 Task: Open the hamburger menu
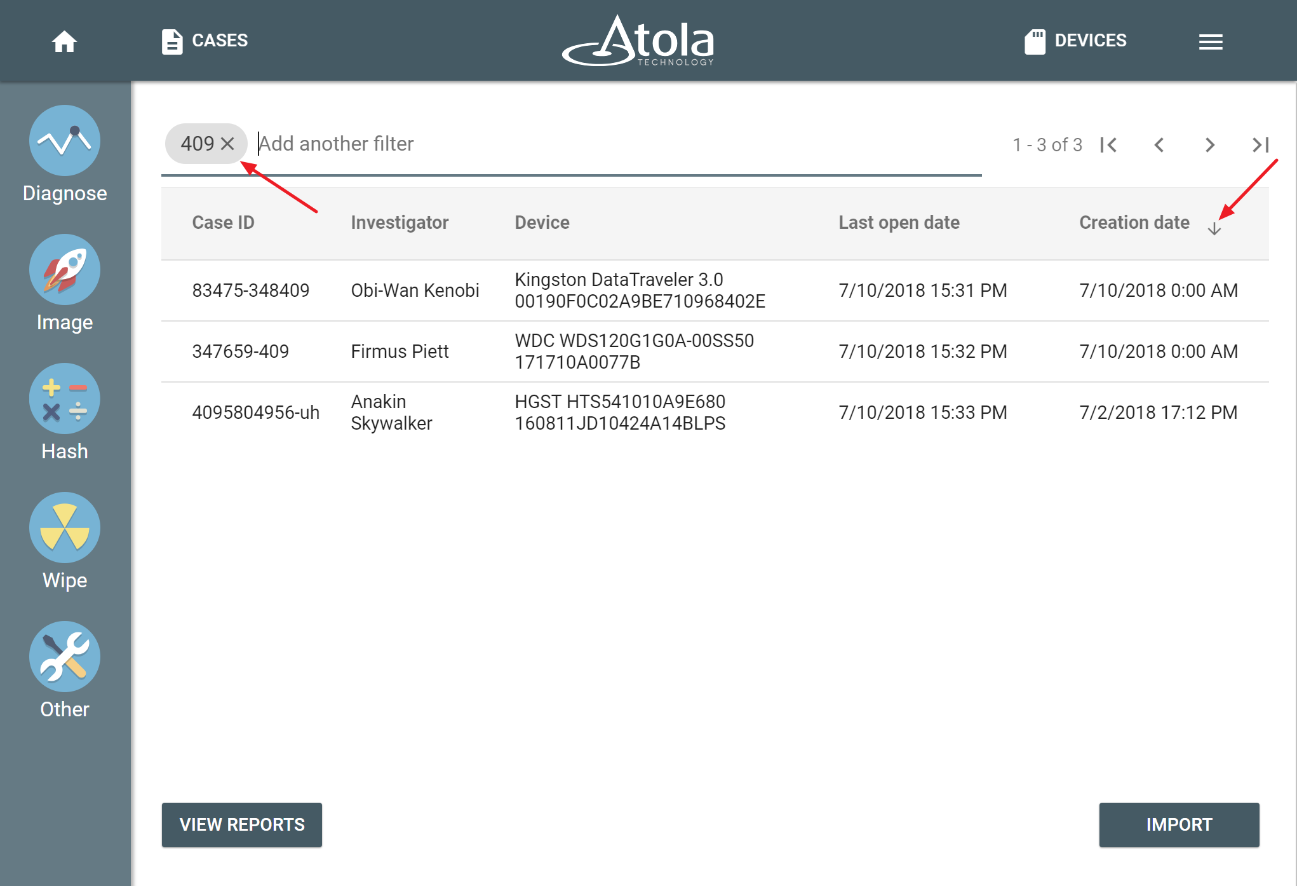1211,41
